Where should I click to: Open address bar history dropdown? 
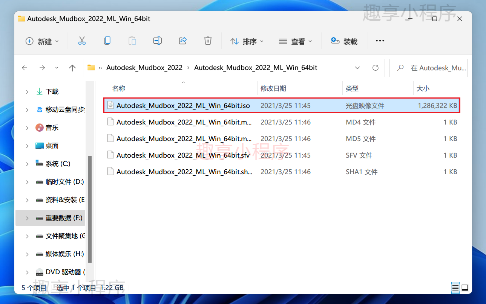click(357, 68)
